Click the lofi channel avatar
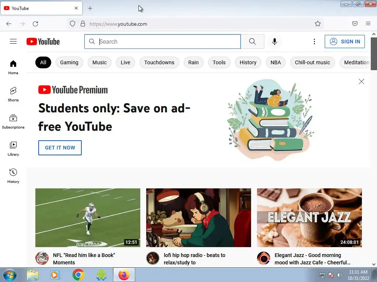This screenshot has height=282, width=377. pos(153,258)
